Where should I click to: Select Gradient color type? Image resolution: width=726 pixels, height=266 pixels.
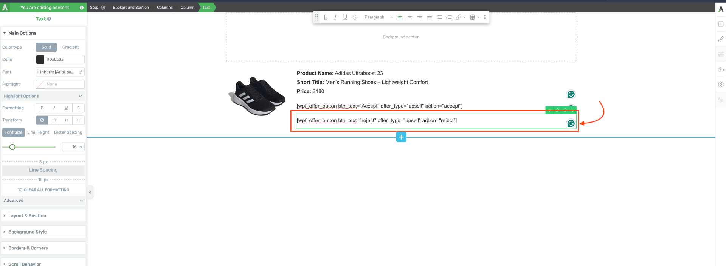click(71, 47)
